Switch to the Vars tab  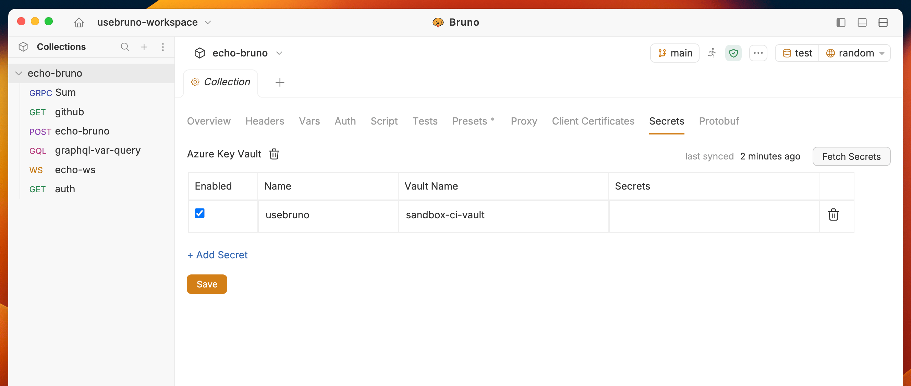pyautogui.click(x=309, y=121)
